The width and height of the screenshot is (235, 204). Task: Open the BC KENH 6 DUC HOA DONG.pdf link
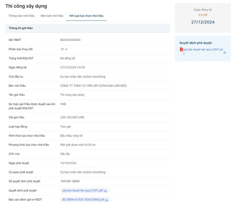pyautogui.click(x=83, y=200)
